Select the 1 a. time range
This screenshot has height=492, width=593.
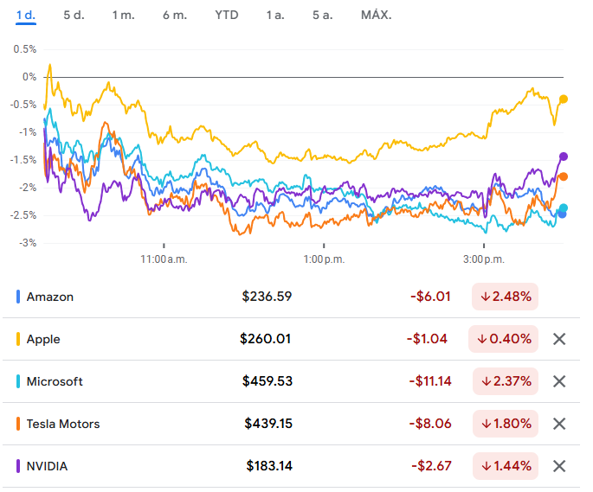tap(275, 15)
